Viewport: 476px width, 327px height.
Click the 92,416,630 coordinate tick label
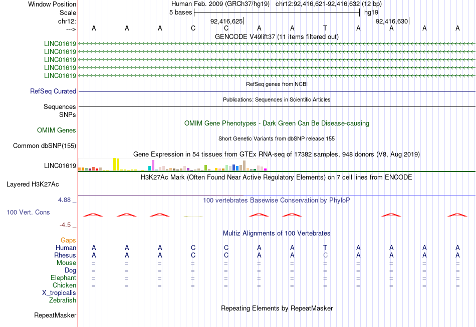(x=392, y=21)
